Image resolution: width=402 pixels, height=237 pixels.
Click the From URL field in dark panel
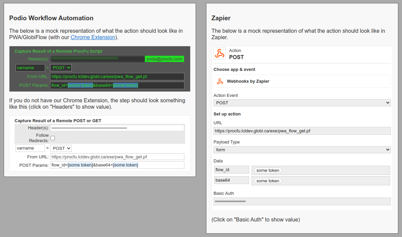pyautogui.click(x=117, y=77)
